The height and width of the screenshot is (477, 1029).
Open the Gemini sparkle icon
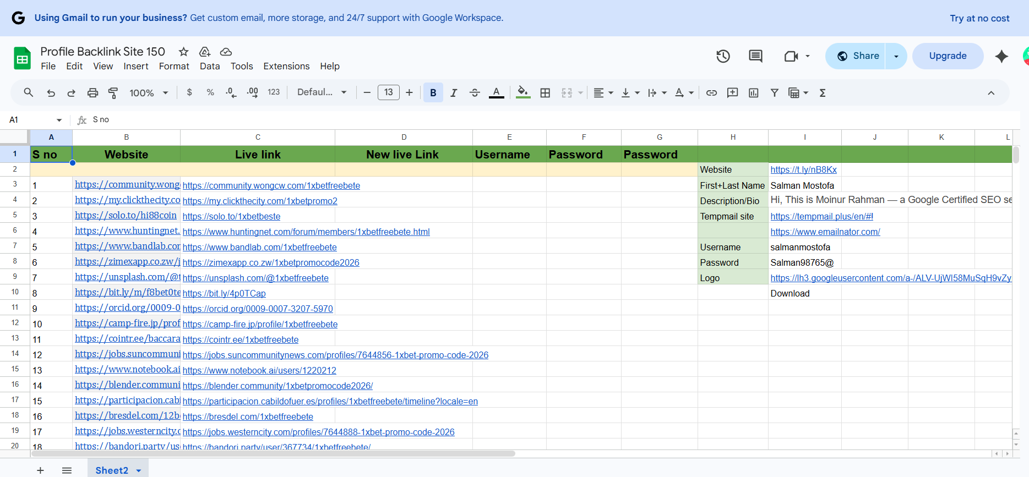click(x=1001, y=56)
